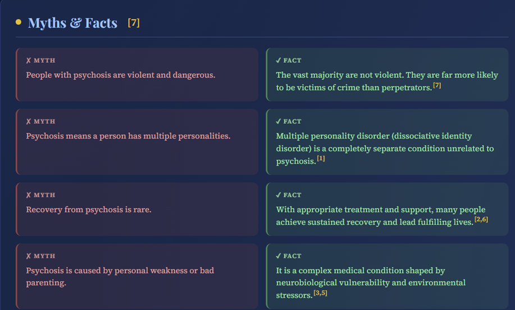515x310 pixels.
Task: Click the 'Recovery from psychosis is rare' statement
Action: click(x=89, y=210)
